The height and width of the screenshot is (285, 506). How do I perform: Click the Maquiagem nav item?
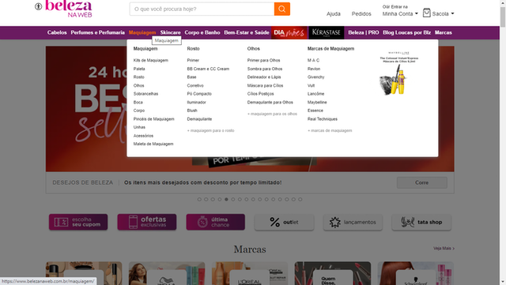[142, 32]
